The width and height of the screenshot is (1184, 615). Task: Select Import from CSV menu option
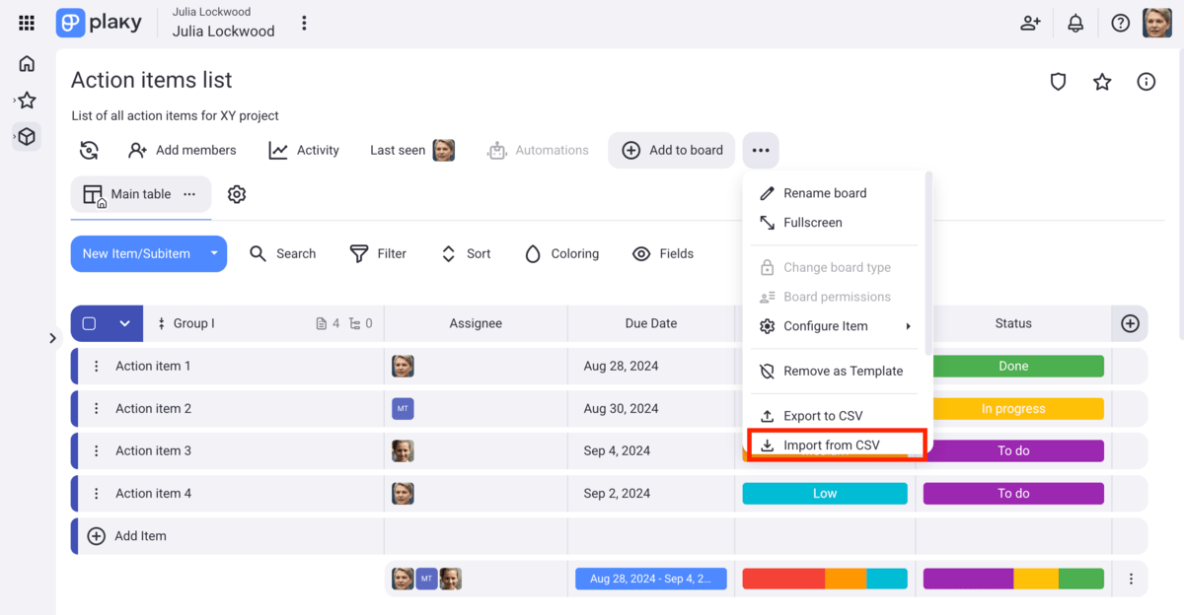831,445
